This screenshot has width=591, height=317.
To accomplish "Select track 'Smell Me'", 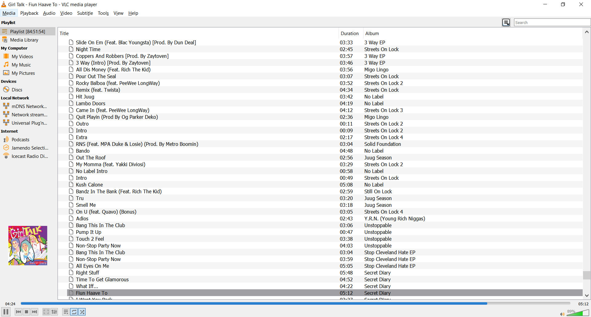I will click(325, 205).
